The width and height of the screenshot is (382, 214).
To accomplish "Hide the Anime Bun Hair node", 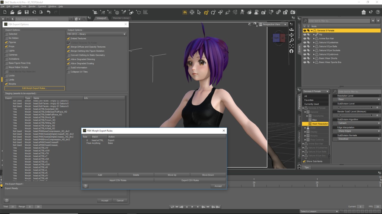I will pos(305,38).
